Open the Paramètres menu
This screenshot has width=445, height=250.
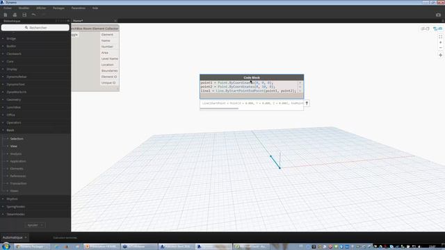tap(79, 8)
